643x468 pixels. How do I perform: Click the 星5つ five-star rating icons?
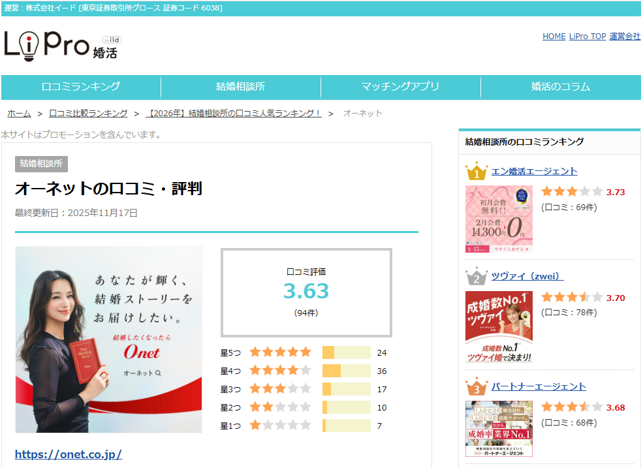click(280, 352)
